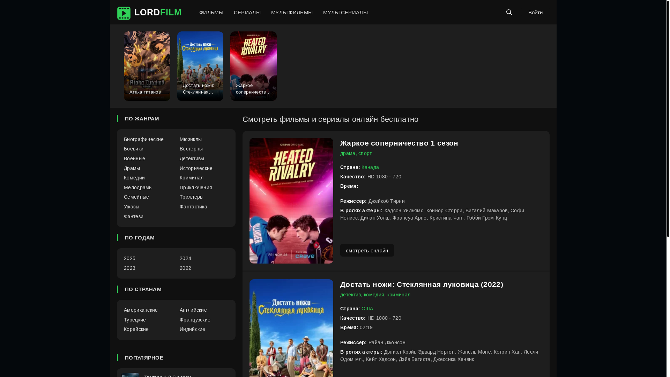Filter by country Турецкие
670x377 pixels.
click(135, 320)
